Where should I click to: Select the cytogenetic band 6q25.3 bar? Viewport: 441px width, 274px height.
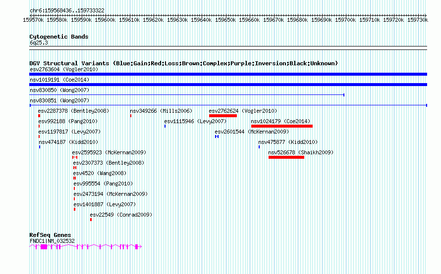click(x=228, y=48)
